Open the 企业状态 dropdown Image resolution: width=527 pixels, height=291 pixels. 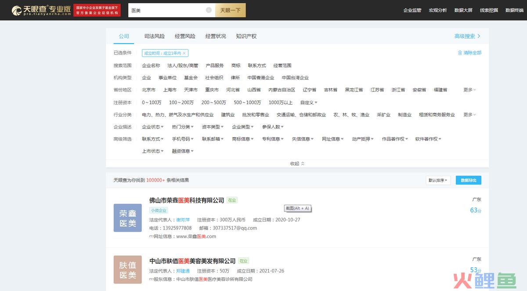pos(152,127)
